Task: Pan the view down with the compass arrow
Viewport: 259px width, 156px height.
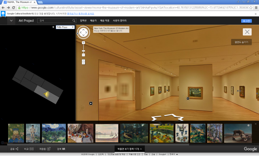Action: tap(83, 35)
